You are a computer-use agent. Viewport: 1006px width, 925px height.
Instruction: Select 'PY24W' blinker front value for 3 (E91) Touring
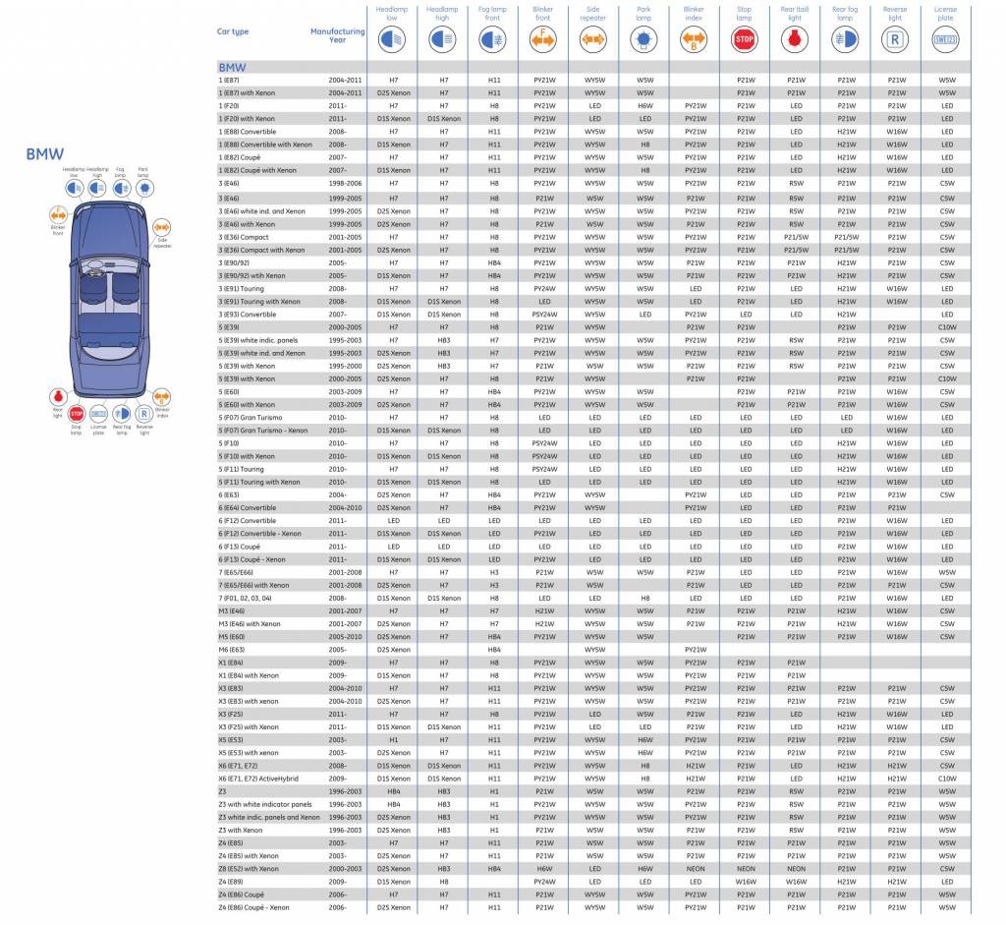544,289
